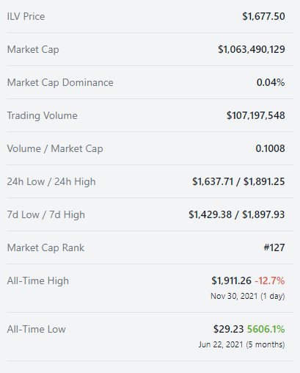The width and height of the screenshot is (300, 373).
Task: Click the red -12.7% change figure
Action: pyautogui.click(x=270, y=280)
